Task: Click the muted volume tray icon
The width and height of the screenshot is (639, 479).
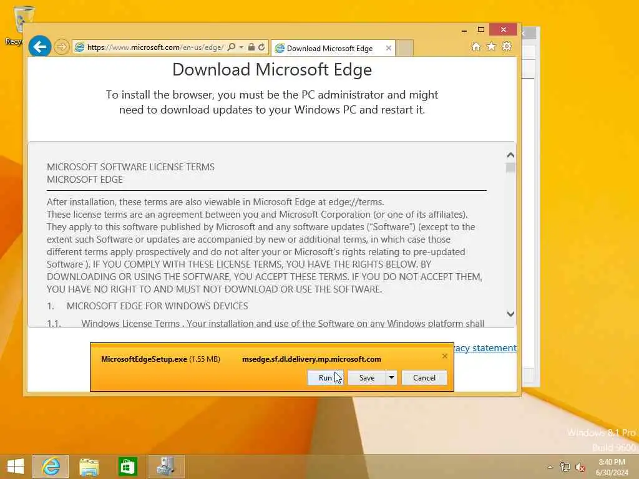Action: click(x=580, y=467)
